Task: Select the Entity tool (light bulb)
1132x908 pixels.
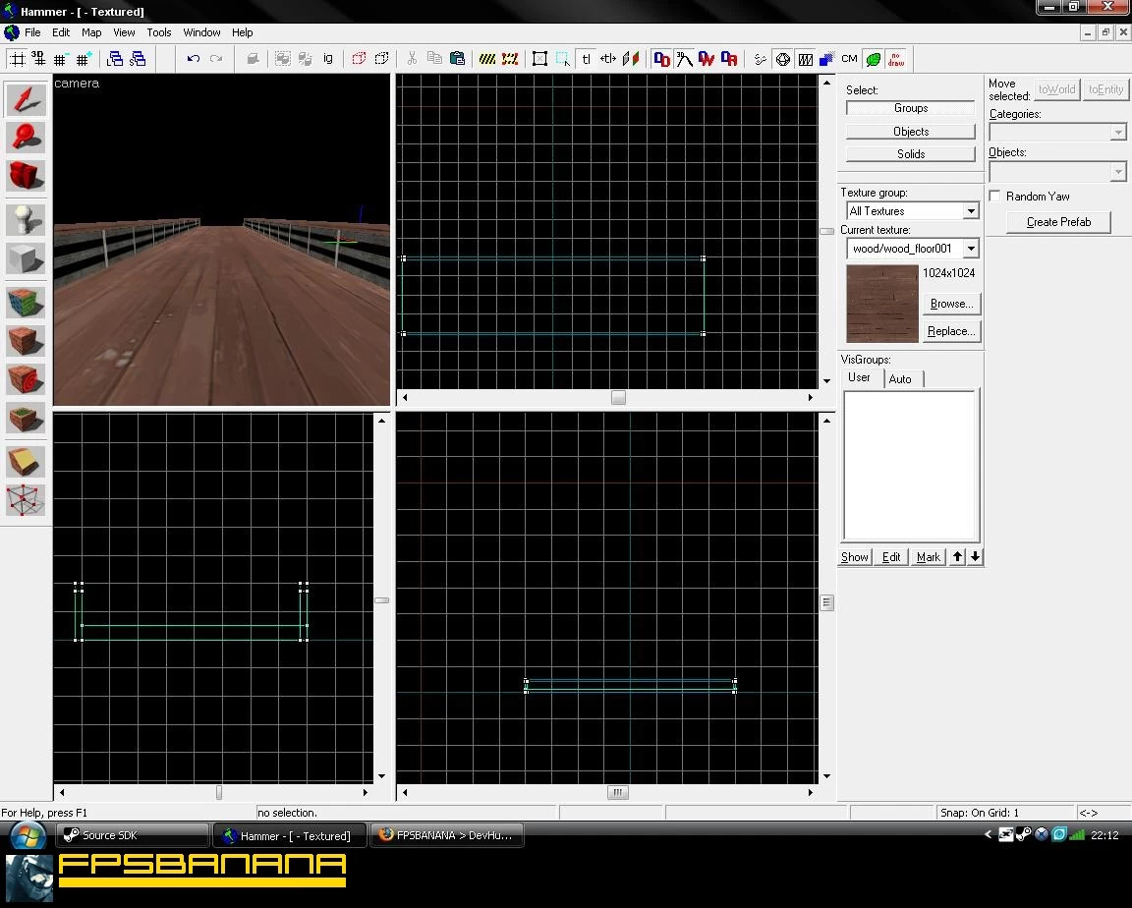Action: [26, 220]
